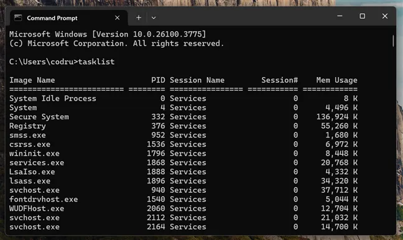The image size is (403, 240).
Task: Click the 'Secure System' process name
Action: (39, 117)
